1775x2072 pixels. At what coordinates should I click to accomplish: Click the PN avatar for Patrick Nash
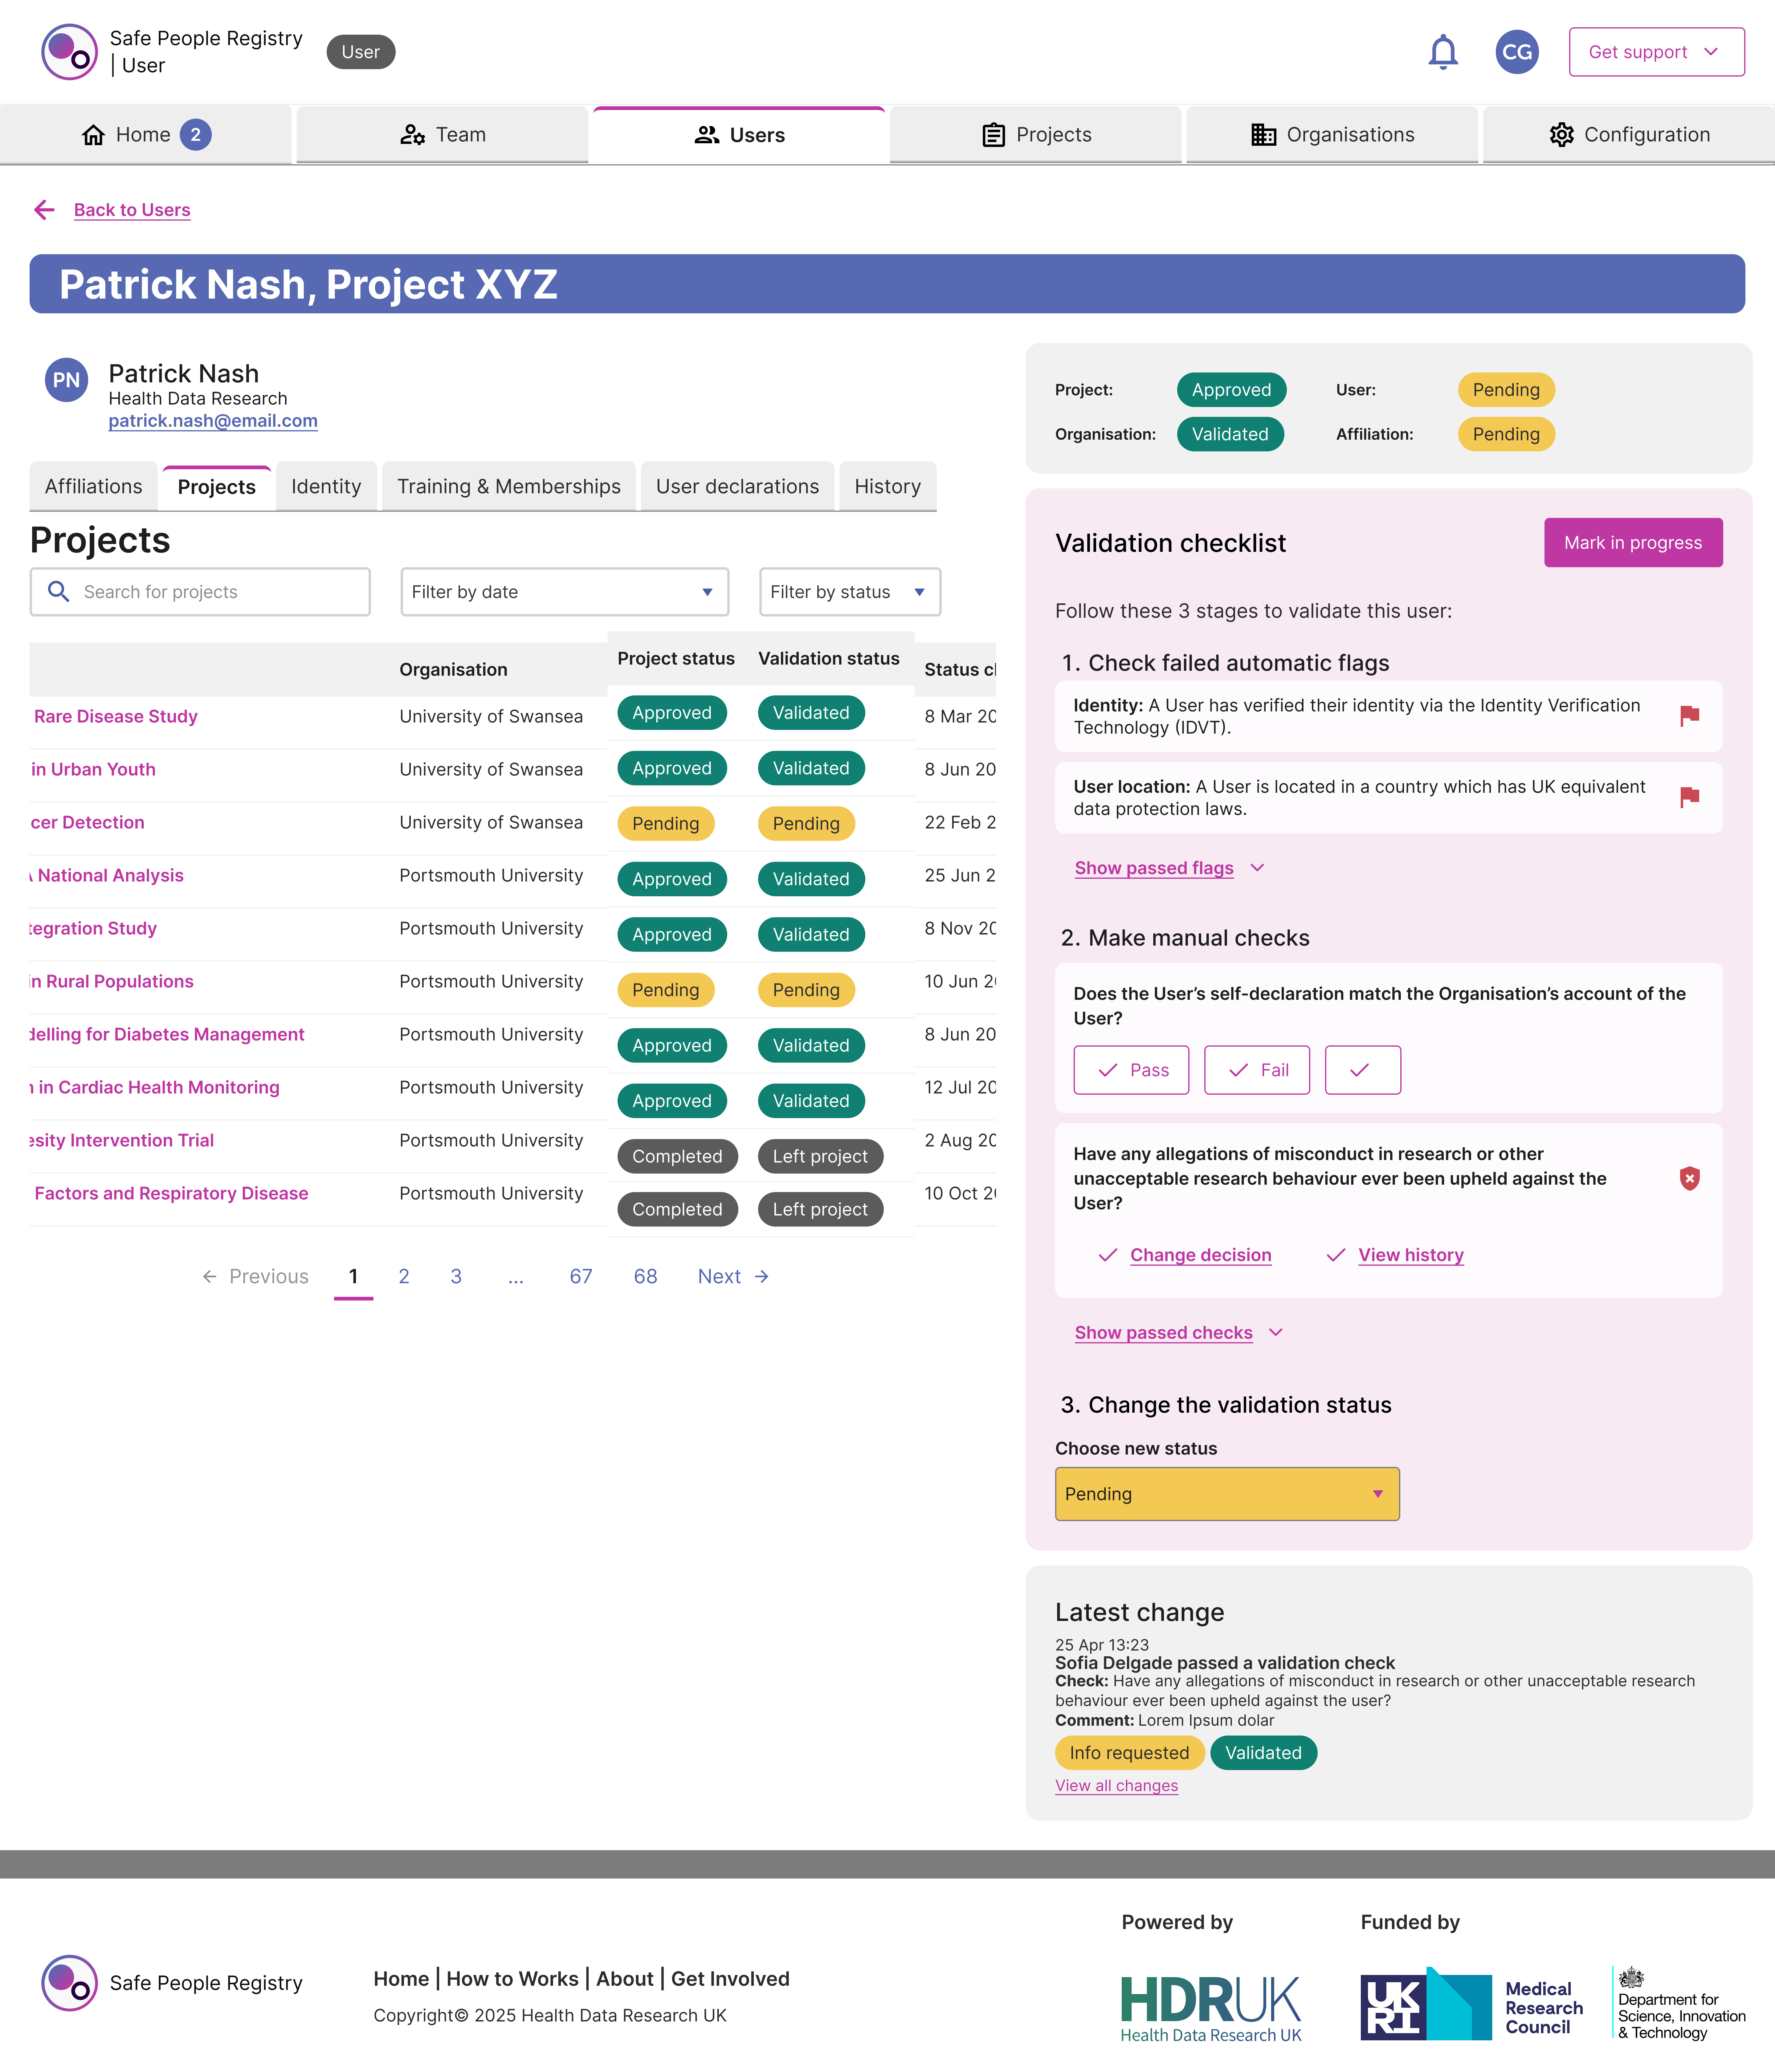pos(66,380)
